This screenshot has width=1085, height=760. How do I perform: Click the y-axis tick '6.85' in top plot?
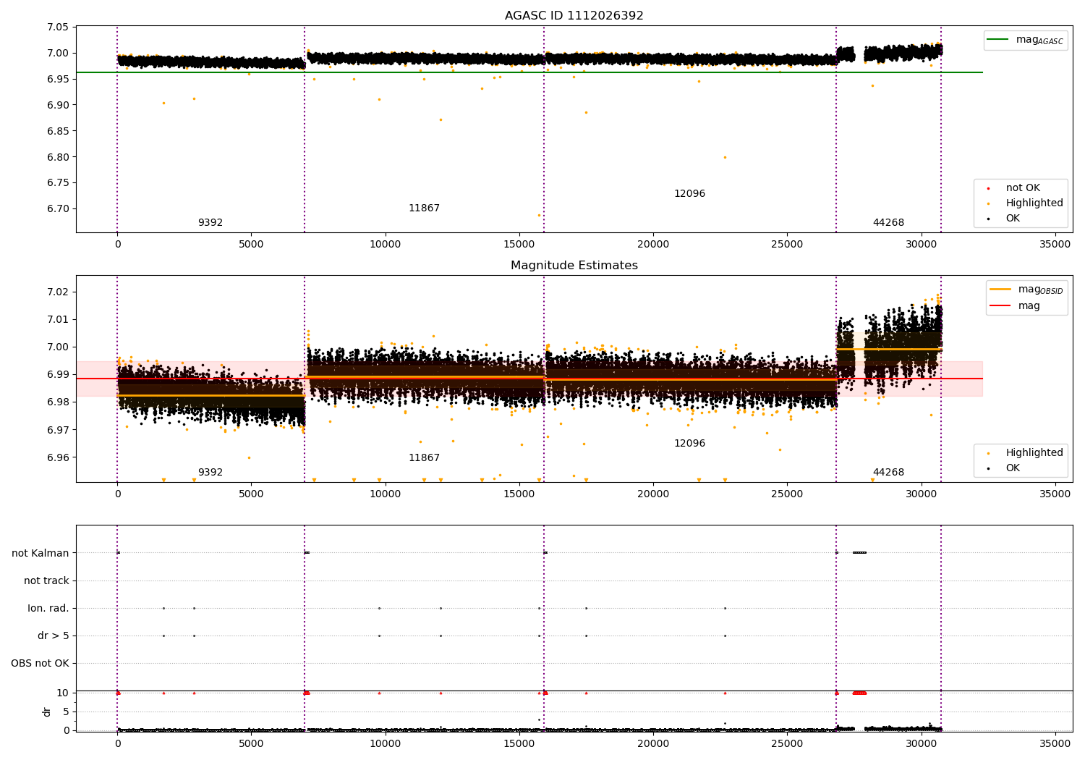[59, 132]
